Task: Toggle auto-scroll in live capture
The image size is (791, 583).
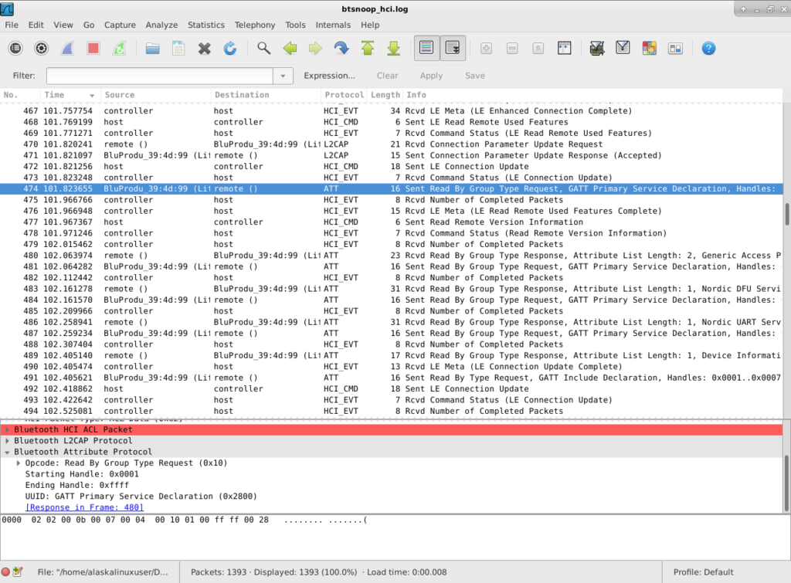Action: pos(453,49)
